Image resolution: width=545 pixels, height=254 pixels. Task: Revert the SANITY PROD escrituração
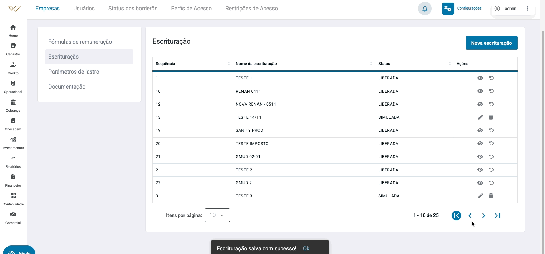pyautogui.click(x=491, y=130)
